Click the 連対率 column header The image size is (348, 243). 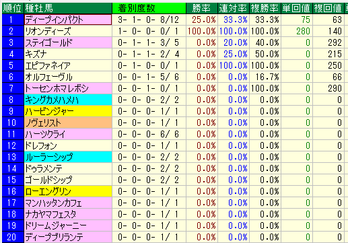[234, 8]
